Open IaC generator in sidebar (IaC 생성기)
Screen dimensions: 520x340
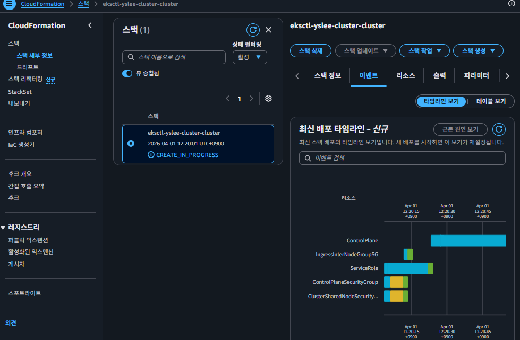click(x=21, y=145)
